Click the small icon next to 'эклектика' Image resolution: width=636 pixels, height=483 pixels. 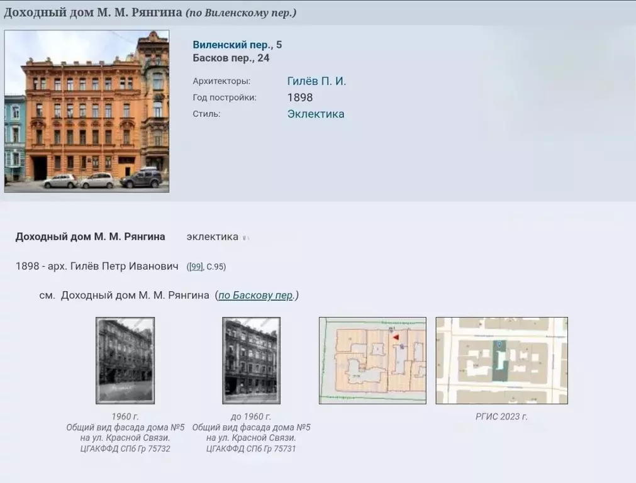(246, 238)
